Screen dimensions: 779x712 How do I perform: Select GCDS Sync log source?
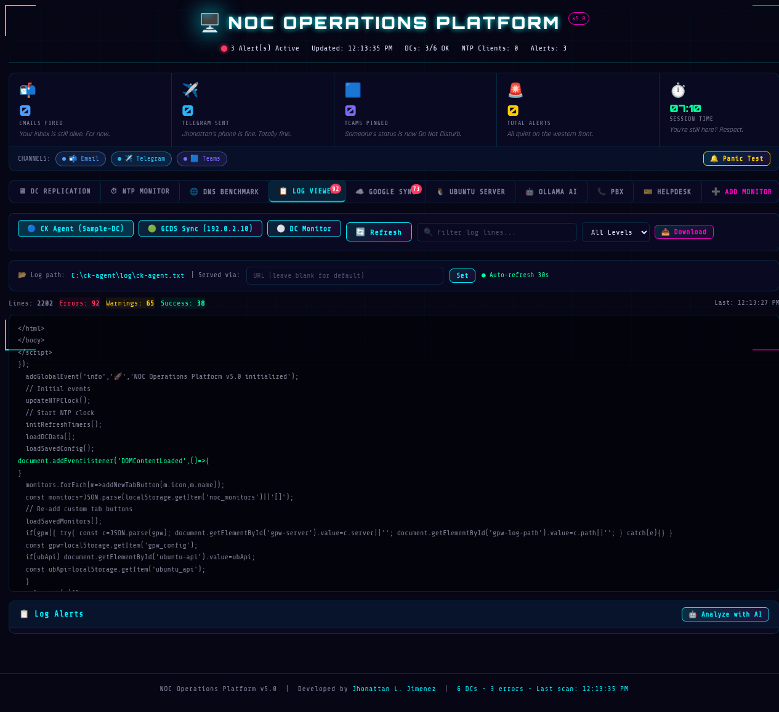tap(200, 229)
